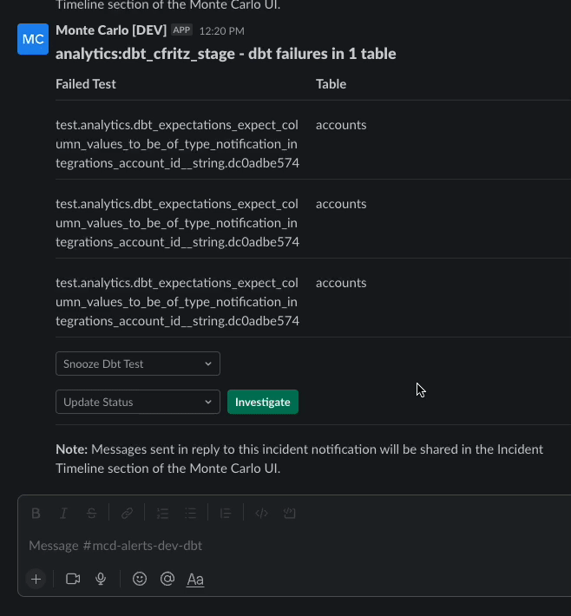
Task: Insert a code block in composer
Action: (290, 513)
